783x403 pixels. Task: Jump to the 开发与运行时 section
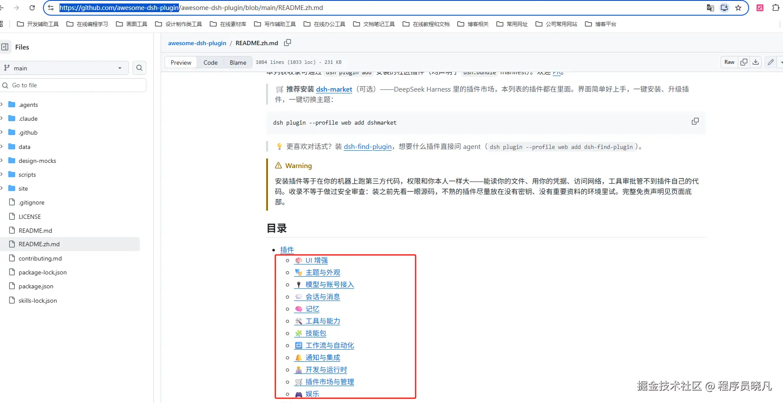pyautogui.click(x=321, y=370)
